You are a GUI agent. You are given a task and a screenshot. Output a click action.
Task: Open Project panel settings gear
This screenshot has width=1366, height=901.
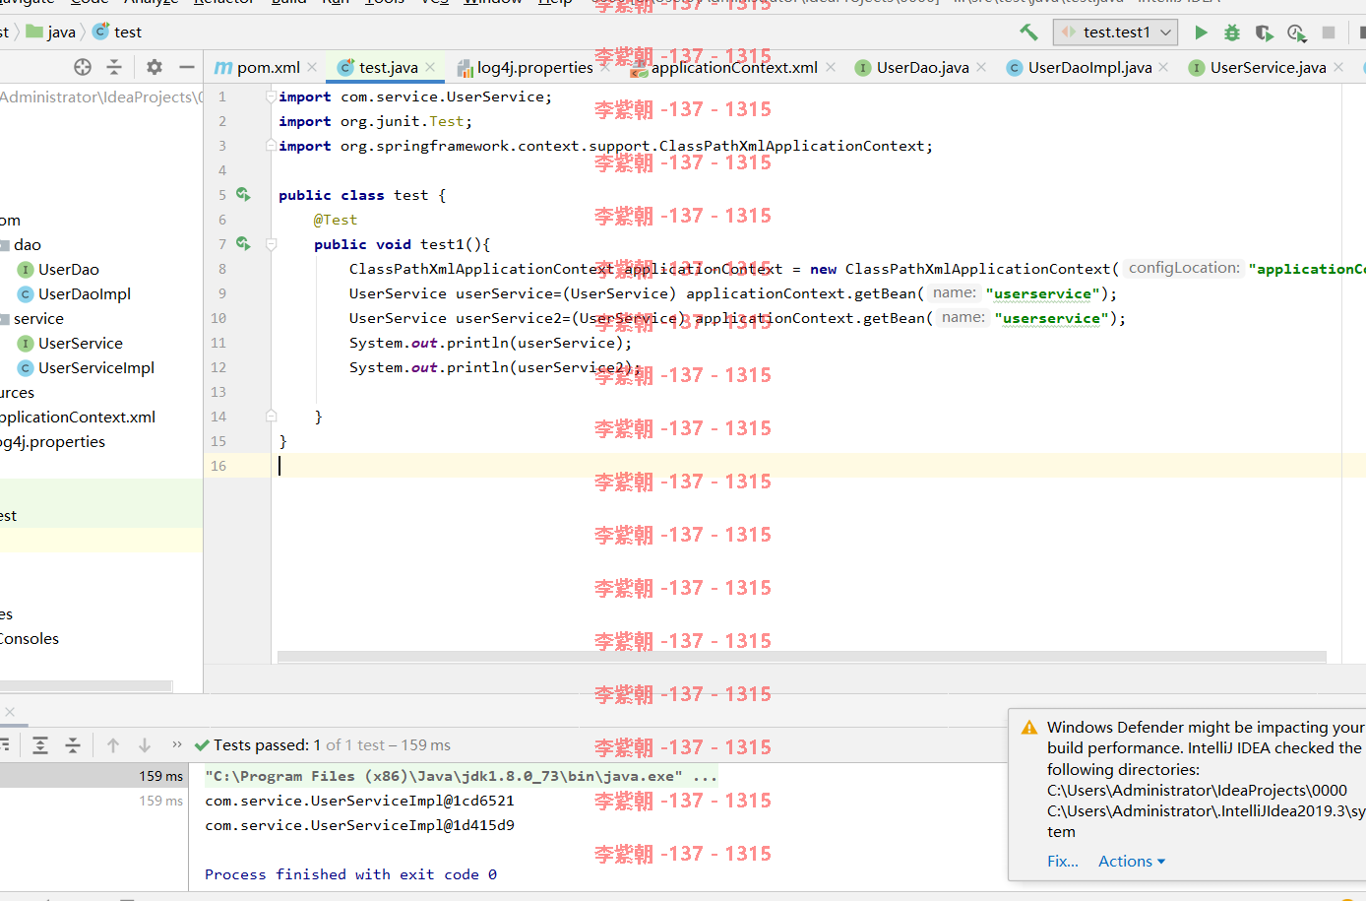coord(155,67)
